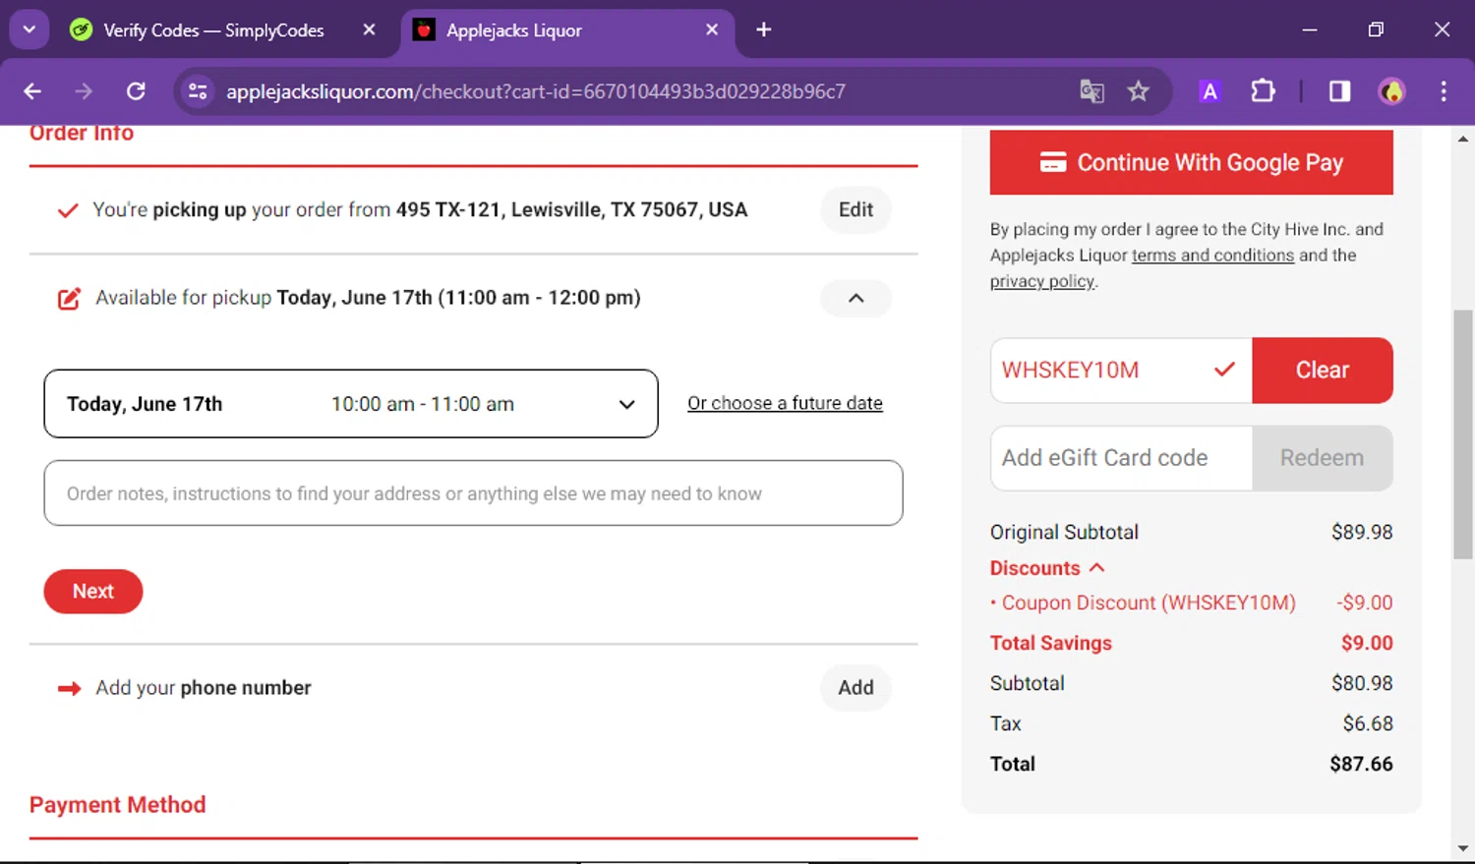Bookmark this page with star icon
The image size is (1475, 864).
(1138, 91)
